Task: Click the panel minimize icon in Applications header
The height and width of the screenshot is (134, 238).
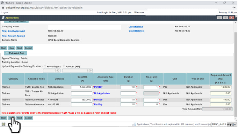Action: coord(219,18)
